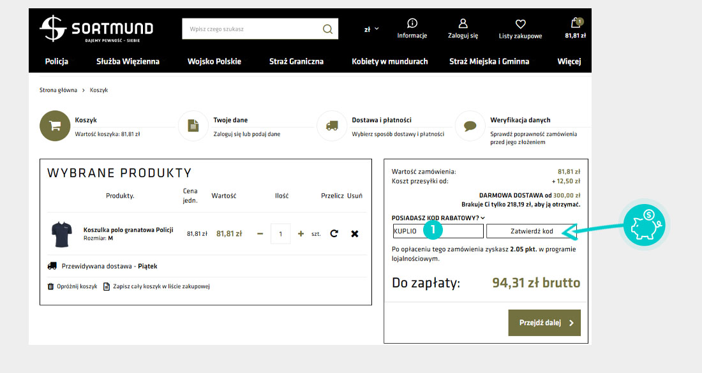Viewport: 702px width, 373px height.
Task: Click the Przejdź dalej button
Action: point(544,323)
